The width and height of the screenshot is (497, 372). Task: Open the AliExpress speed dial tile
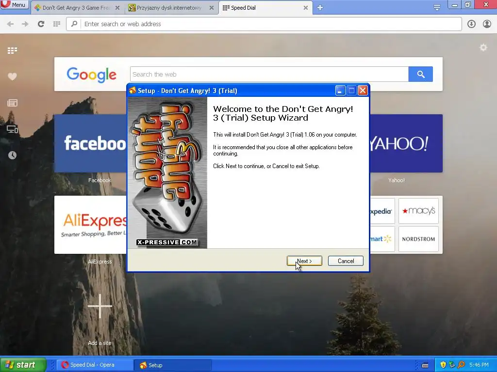coord(90,225)
